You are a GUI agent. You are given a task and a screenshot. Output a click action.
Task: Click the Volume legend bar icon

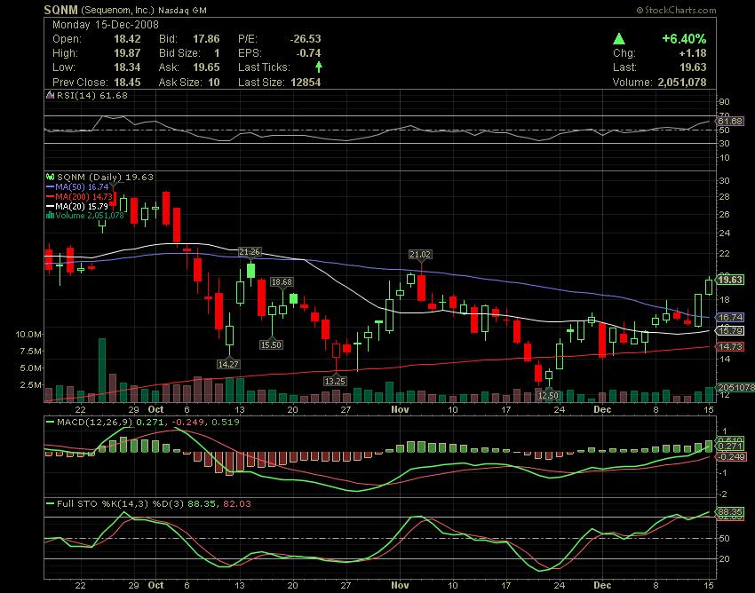pyautogui.click(x=50, y=216)
